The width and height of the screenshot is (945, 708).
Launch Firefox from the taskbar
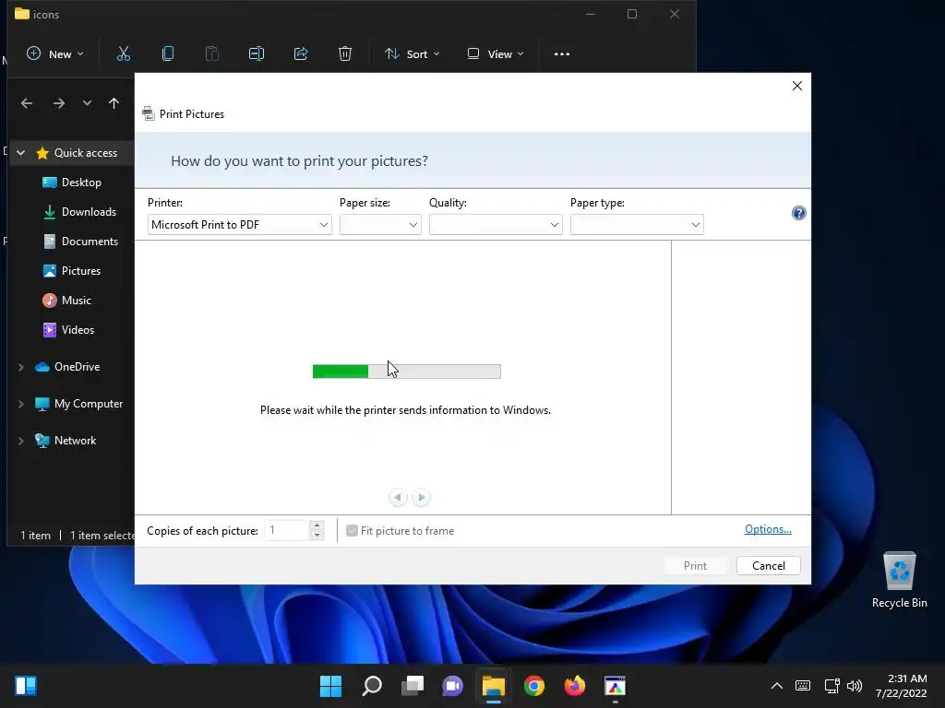574,686
